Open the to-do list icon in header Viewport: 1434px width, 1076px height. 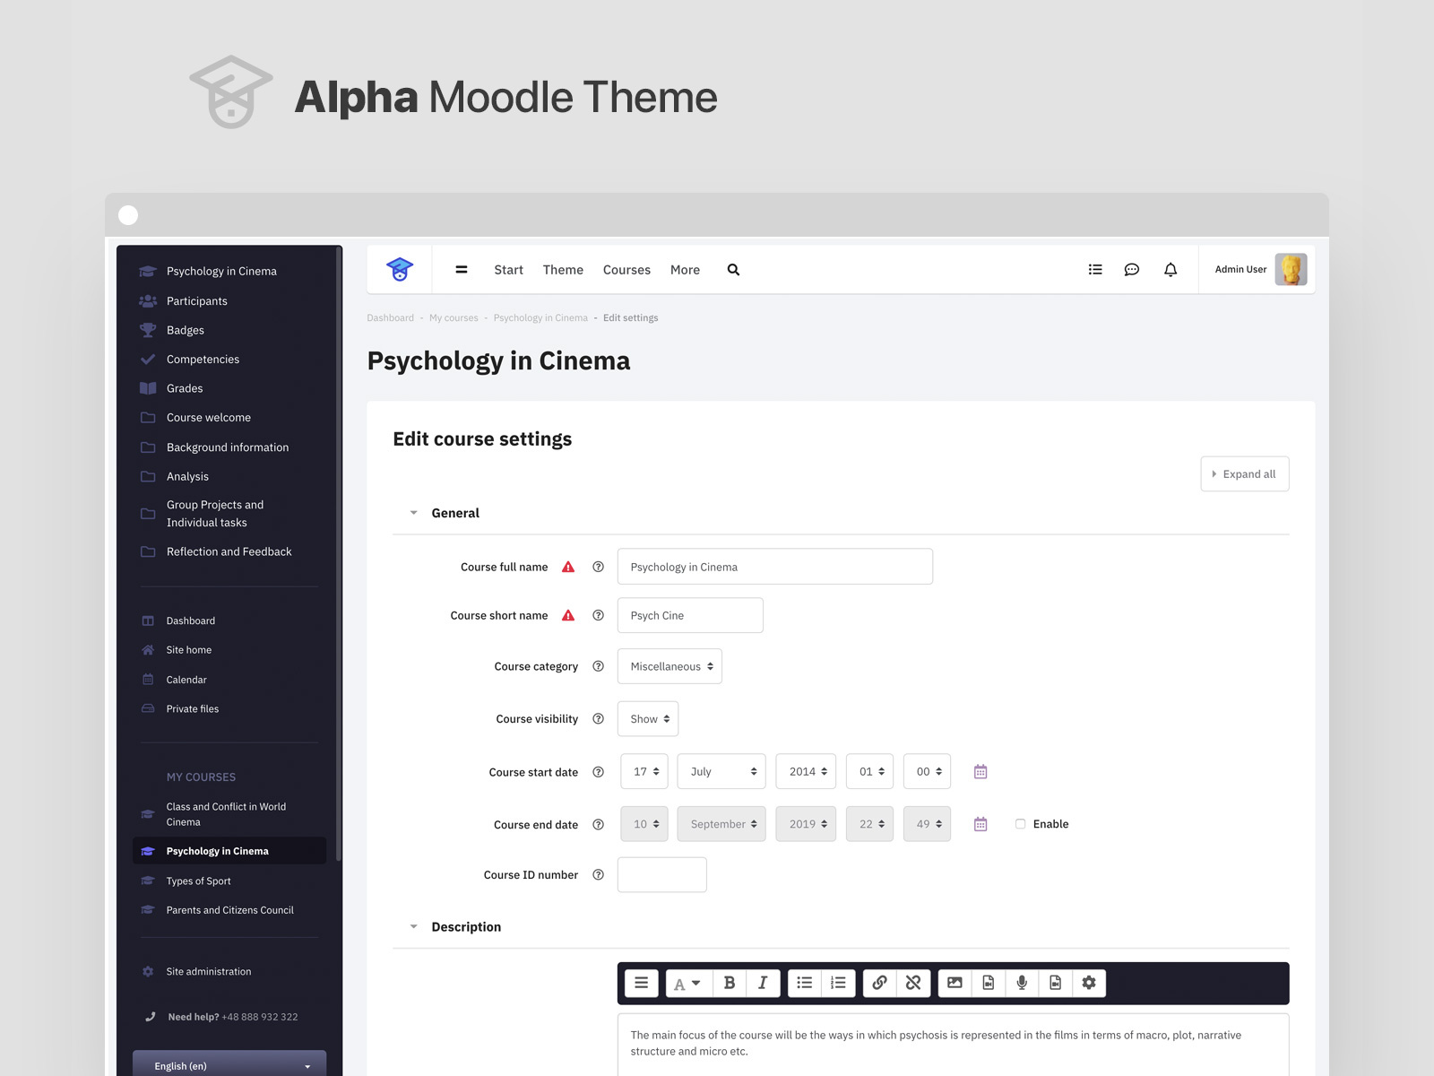[1094, 269]
